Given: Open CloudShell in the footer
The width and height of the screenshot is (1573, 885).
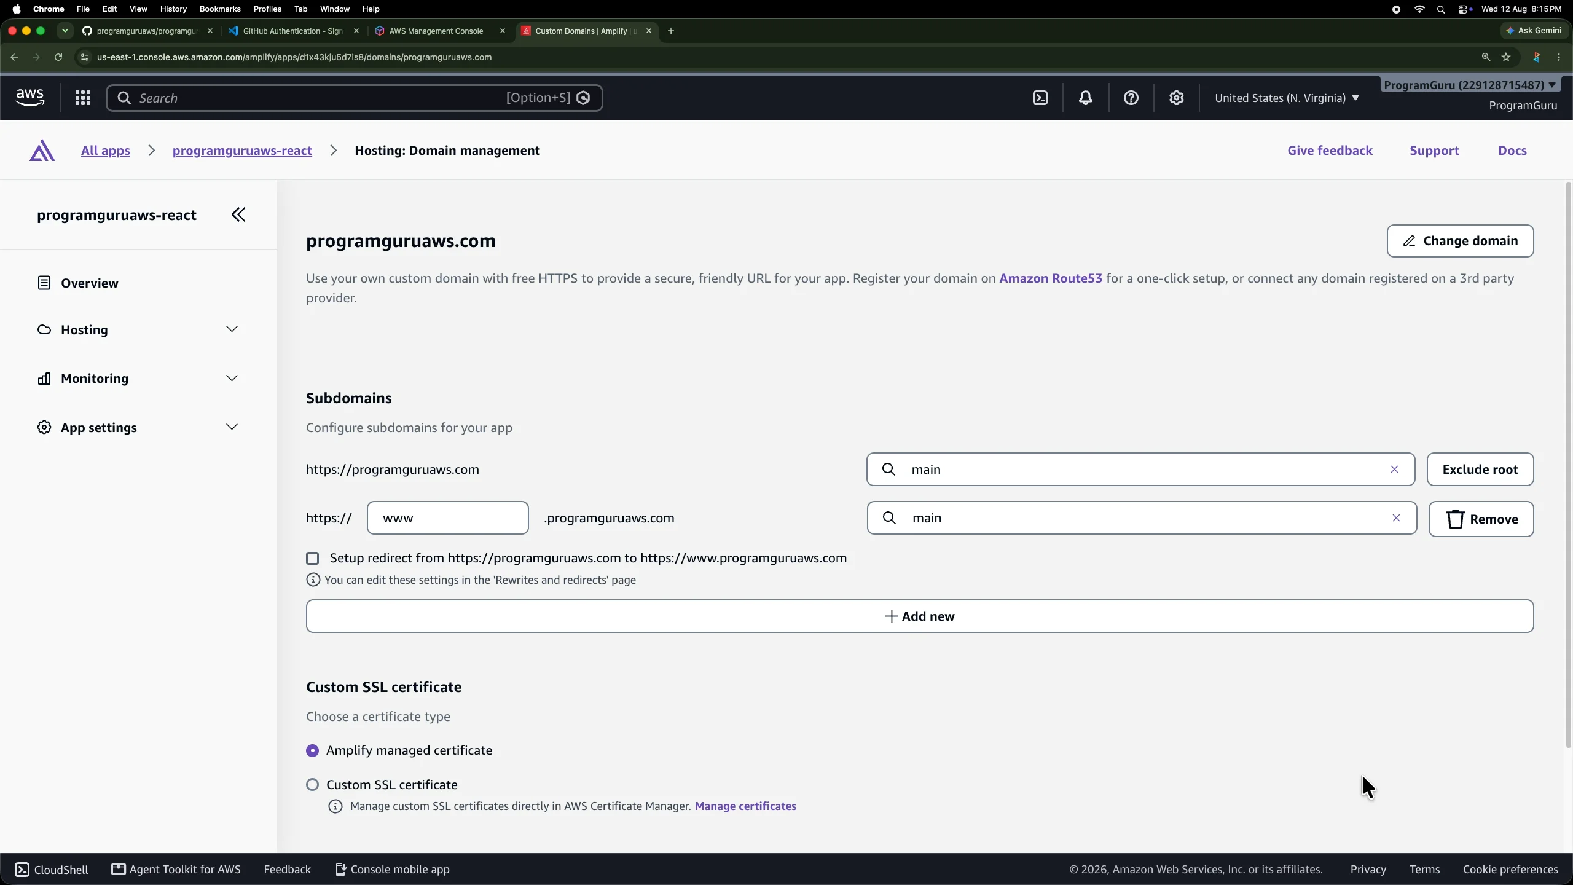Looking at the screenshot, I should pos(52,870).
